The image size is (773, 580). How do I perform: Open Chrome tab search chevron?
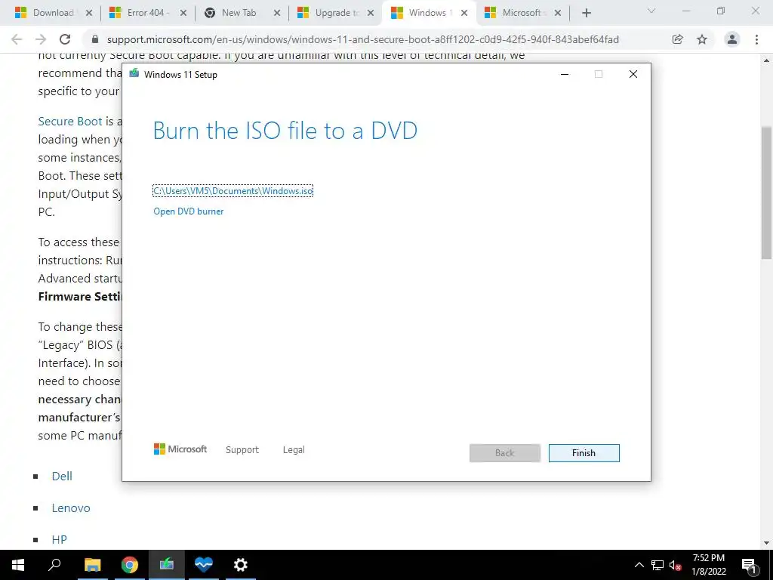click(651, 11)
